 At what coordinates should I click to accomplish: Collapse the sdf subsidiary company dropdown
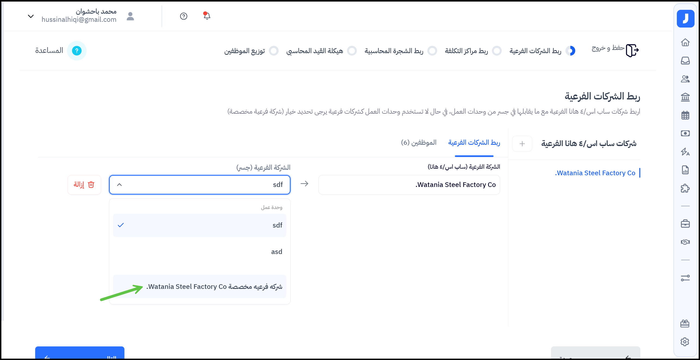[119, 185]
